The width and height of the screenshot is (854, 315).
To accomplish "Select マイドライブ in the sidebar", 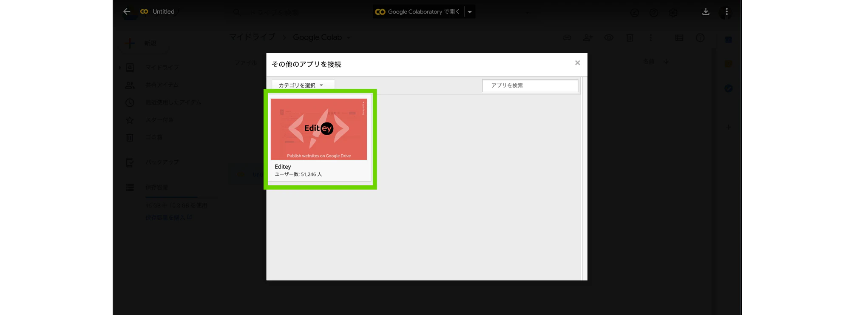I will click(162, 67).
